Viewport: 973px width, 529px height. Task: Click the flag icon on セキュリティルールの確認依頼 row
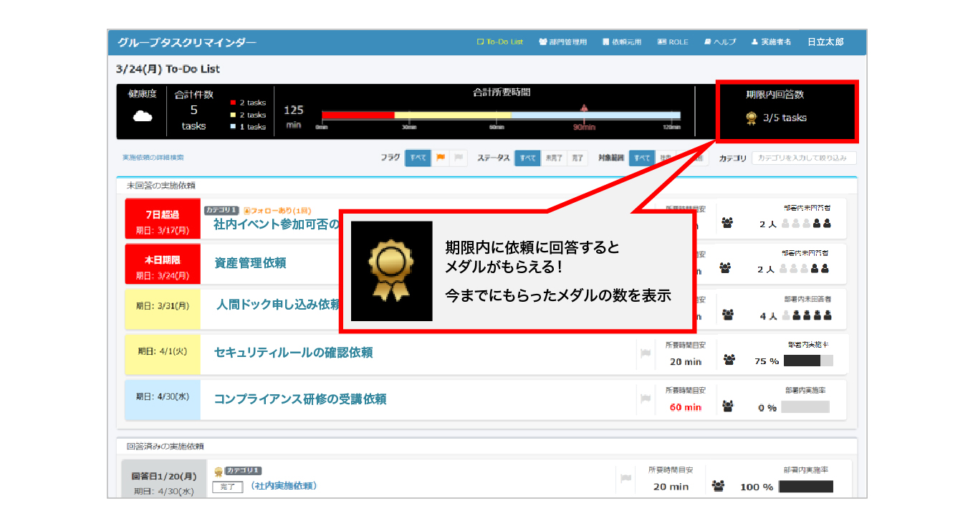click(645, 353)
